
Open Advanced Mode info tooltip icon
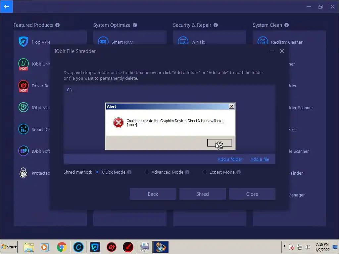pyautogui.click(x=187, y=172)
